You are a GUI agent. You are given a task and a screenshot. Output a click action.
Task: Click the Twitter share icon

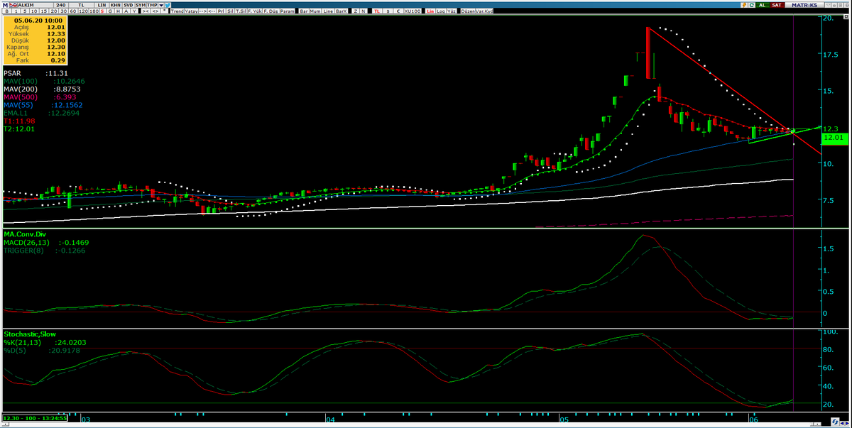(x=167, y=4)
